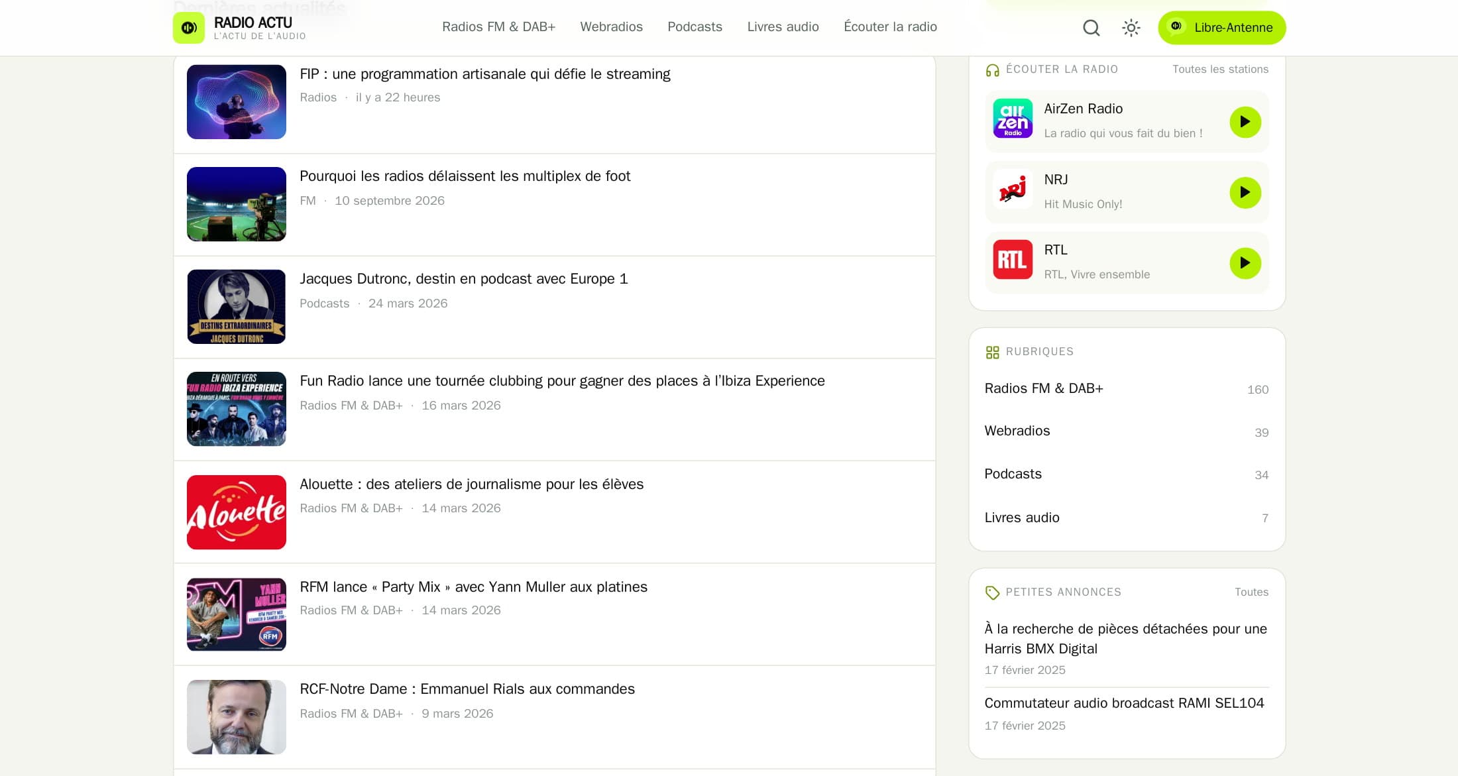Click "La radio qui vous fait du bien !" tagline
Image resolution: width=1458 pixels, height=776 pixels.
(x=1123, y=133)
